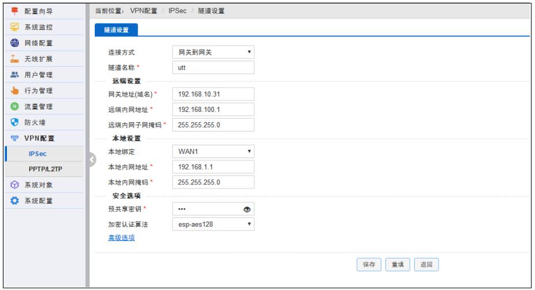This screenshot has height=290, width=535.
Task: Click the 加密认证算法 label
Action: [x=128, y=224]
